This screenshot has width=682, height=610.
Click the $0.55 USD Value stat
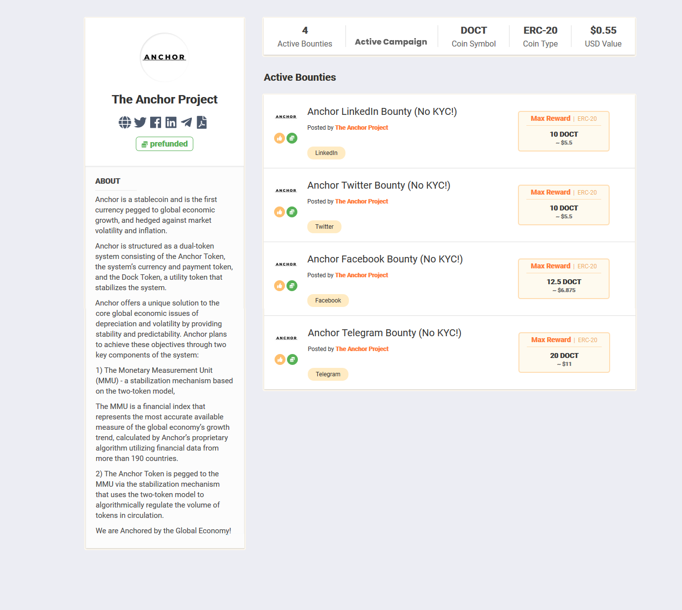click(x=603, y=37)
